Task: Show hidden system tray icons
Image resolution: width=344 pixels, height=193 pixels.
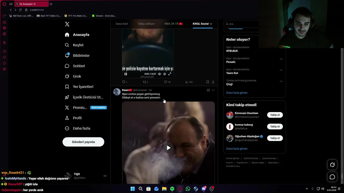Action: pyautogui.click(x=307, y=189)
